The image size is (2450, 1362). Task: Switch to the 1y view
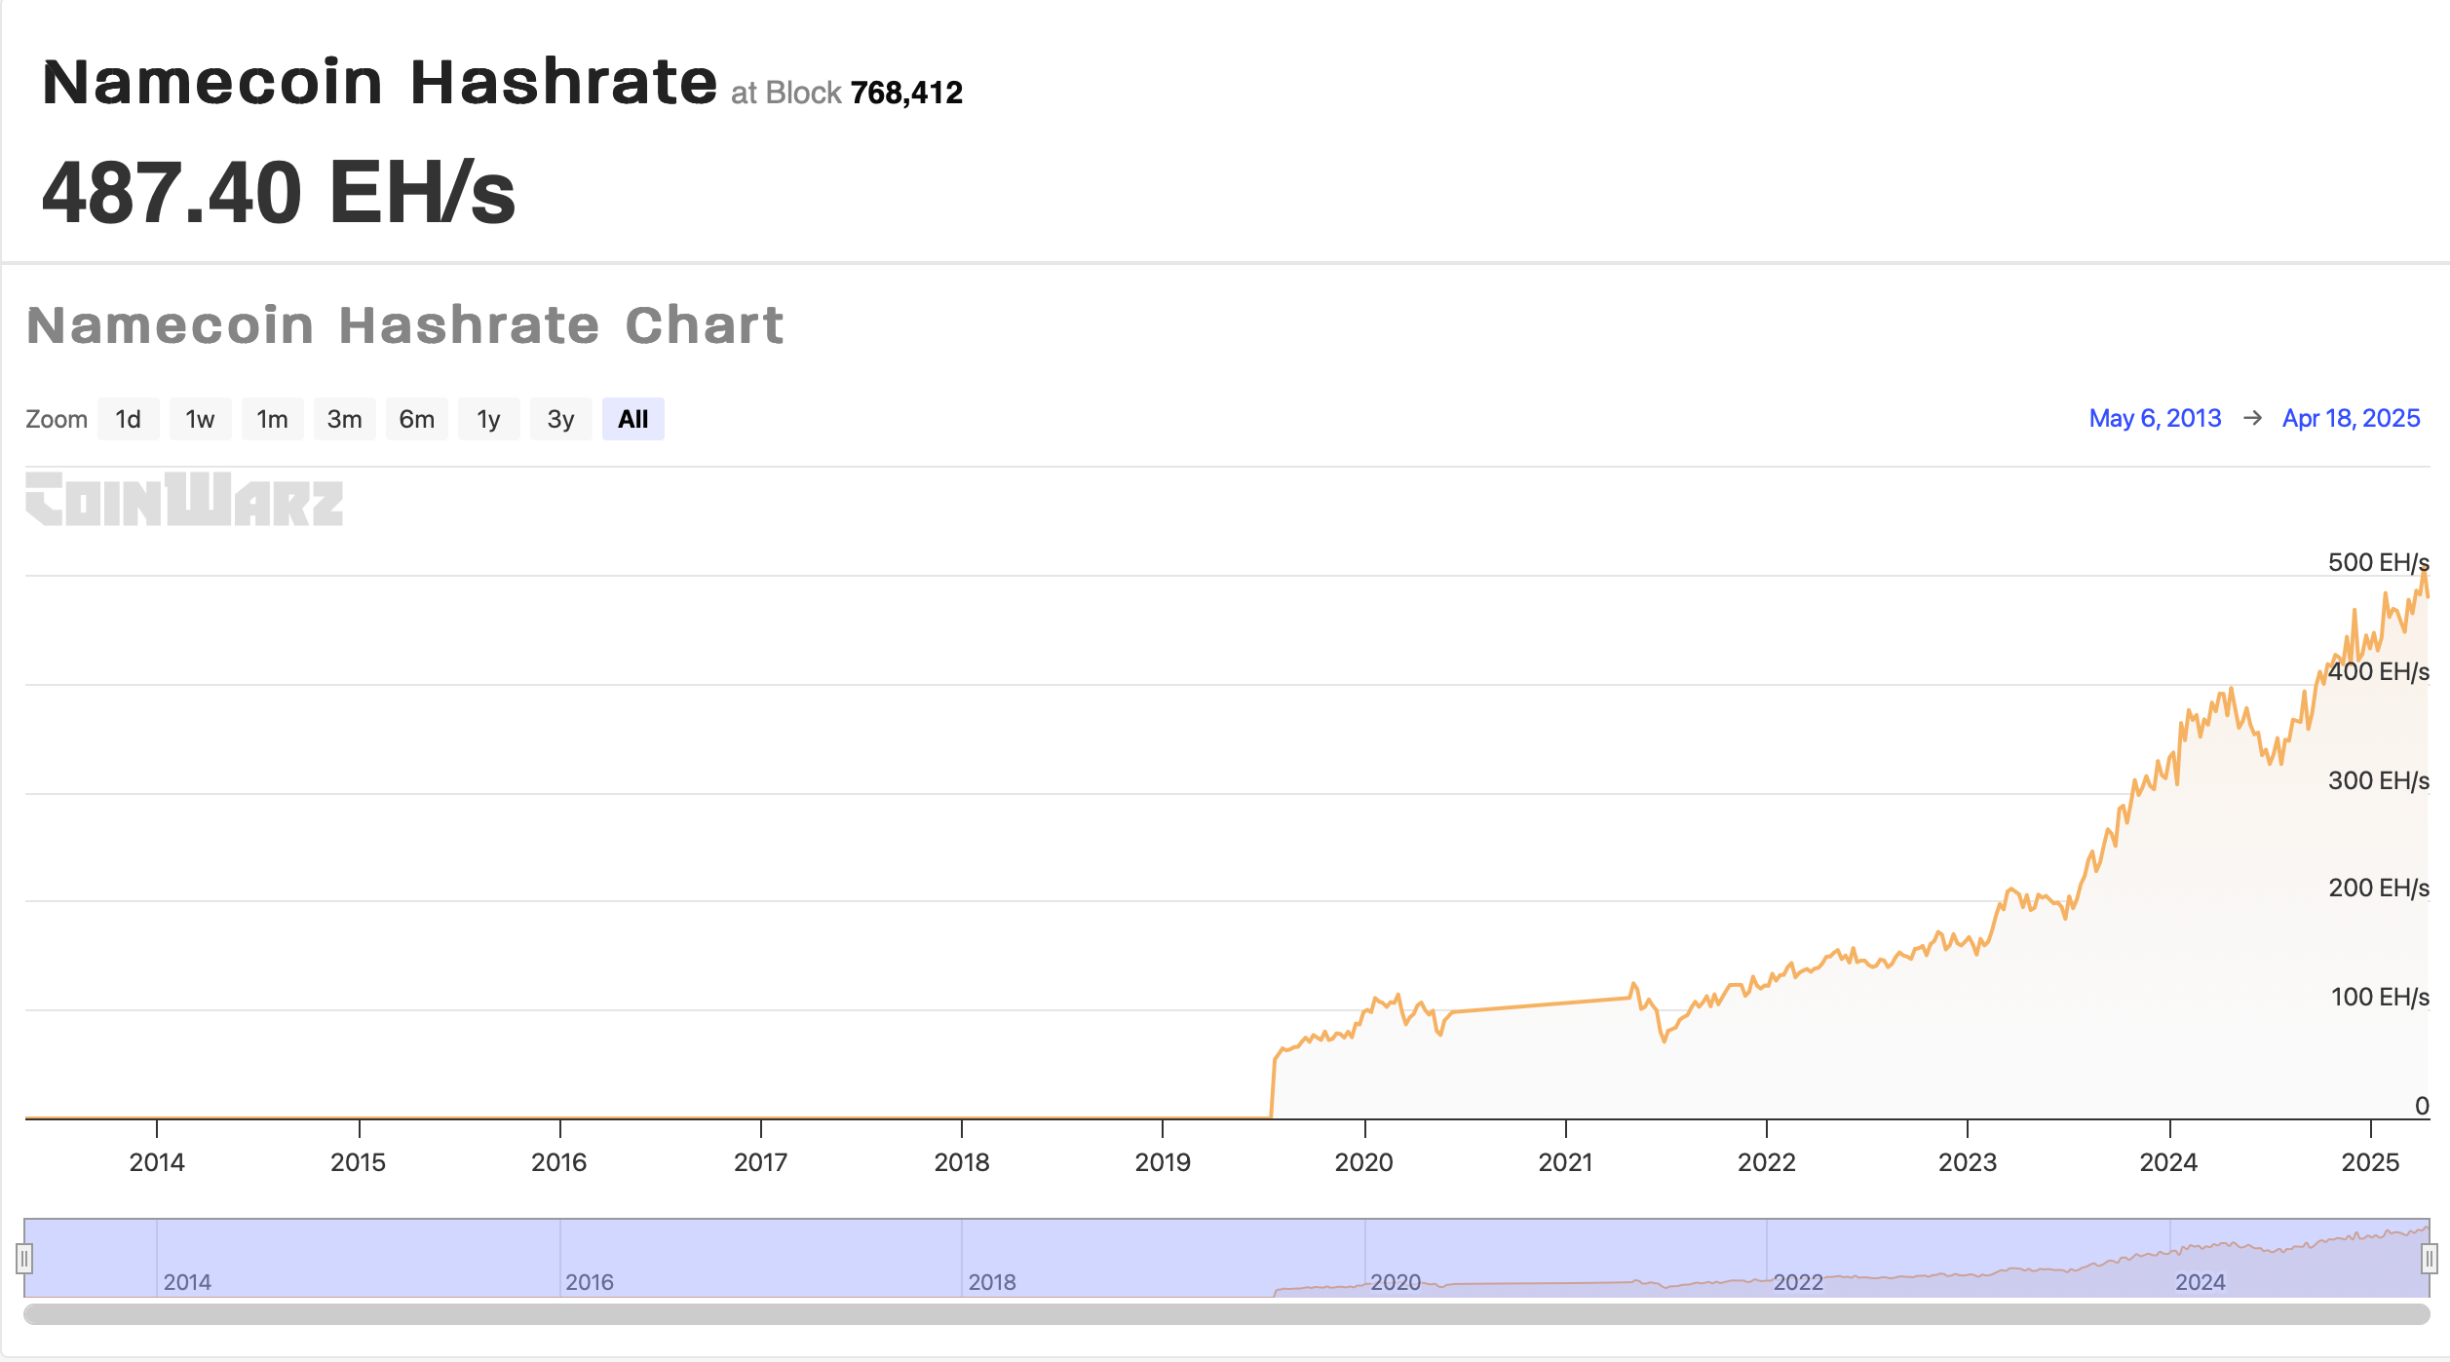(488, 419)
